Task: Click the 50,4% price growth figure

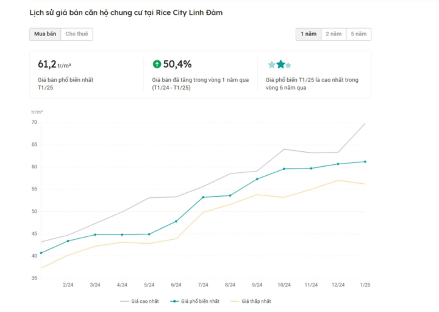Action: click(177, 64)
